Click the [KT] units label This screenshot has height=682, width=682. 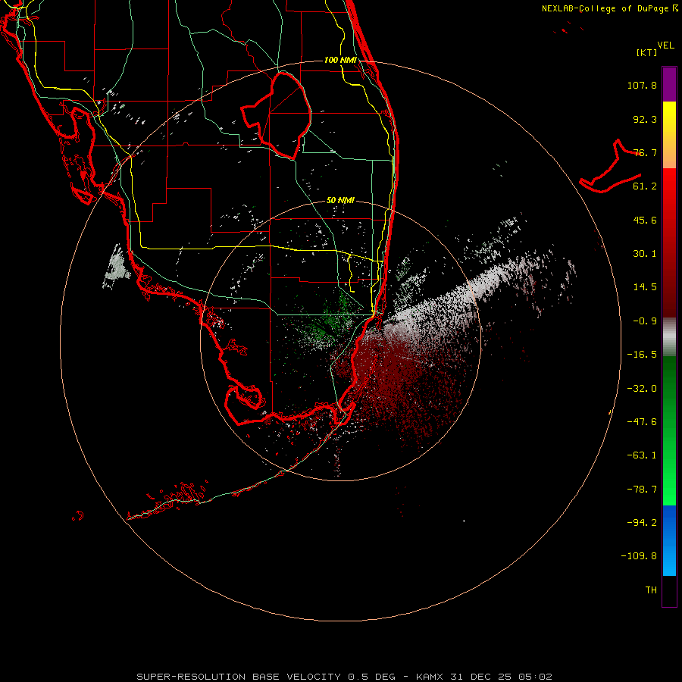[x=647, y=52]
